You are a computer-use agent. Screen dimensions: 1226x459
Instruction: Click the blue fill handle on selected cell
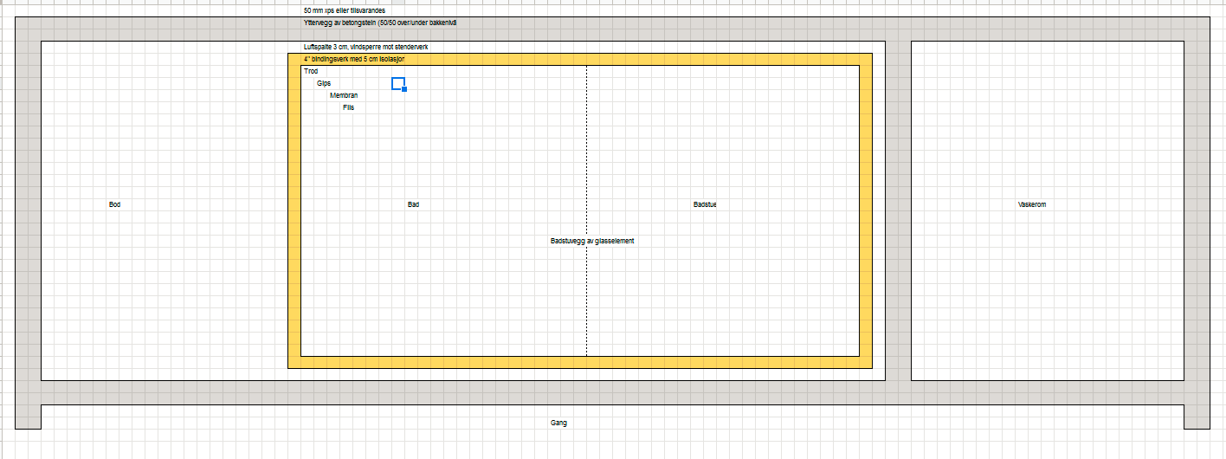[404, 89]
